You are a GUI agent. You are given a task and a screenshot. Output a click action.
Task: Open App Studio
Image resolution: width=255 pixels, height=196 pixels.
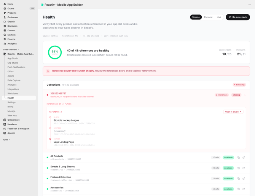pos(13,58)
